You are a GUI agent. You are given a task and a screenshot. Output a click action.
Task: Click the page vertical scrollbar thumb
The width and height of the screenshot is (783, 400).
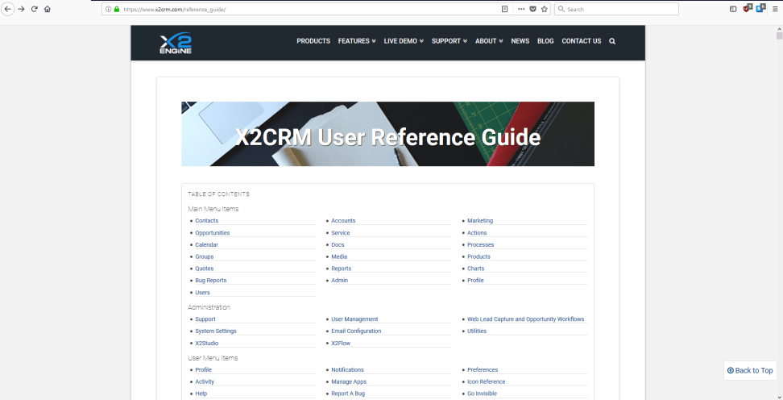pos(779,36)
